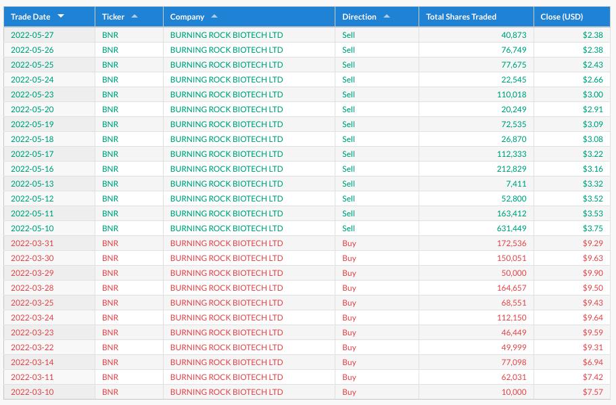616x405 pixels.
Task: Click the 631,449 shares traded value
Action: pyautogui.click(x=511, y=229)
